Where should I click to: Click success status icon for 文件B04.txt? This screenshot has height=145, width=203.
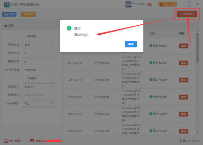click(x=151, y=97)
